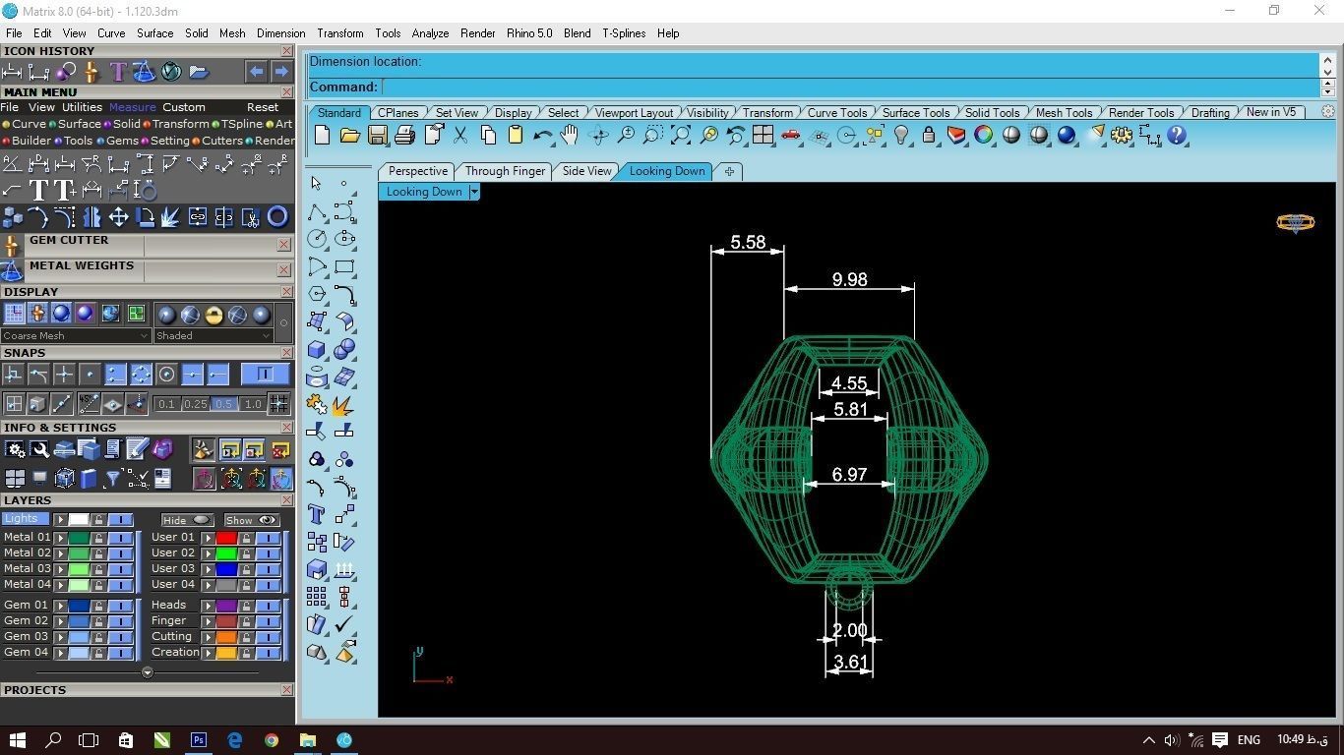
Task: Expand the arrow next to Gem 01 layer
Action: (60, 606)
